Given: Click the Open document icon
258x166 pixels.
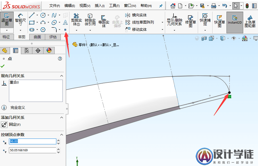Looking at the screenshot, I should (191, 6).
